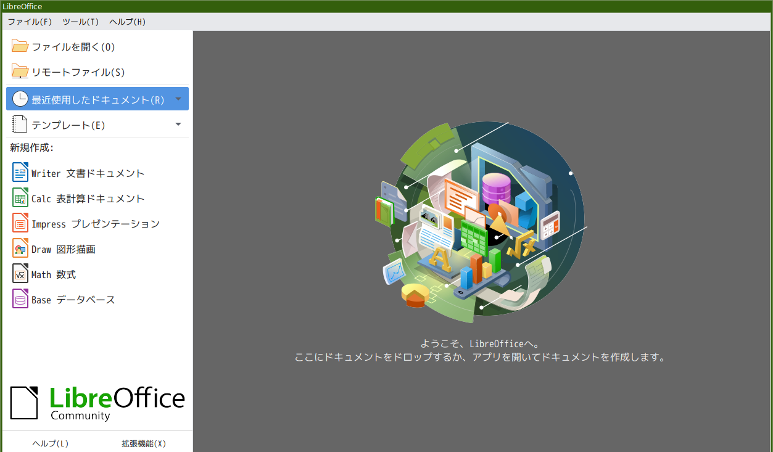This screenshot has width=773, height=452.
Task: Click the Calc spreadsheet icon
Action: [x=20, y=199]
